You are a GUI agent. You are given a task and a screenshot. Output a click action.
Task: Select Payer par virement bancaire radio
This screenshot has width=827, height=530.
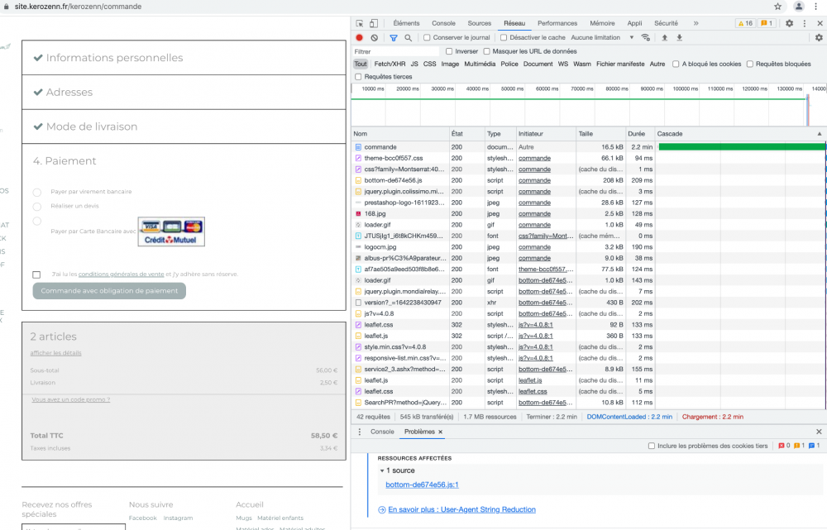pyautogui.click(x=37, y=192)
